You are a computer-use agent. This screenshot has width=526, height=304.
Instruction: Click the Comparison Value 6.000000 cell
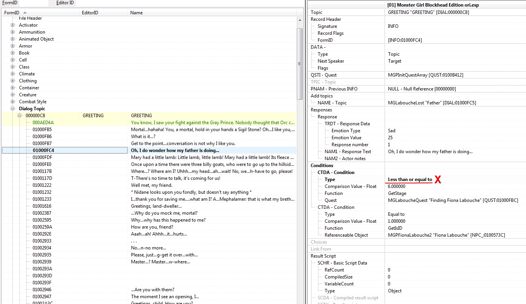tap(455, 186)
